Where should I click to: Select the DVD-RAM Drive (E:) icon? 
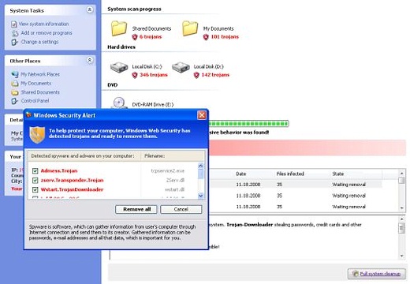click(119, 103)
